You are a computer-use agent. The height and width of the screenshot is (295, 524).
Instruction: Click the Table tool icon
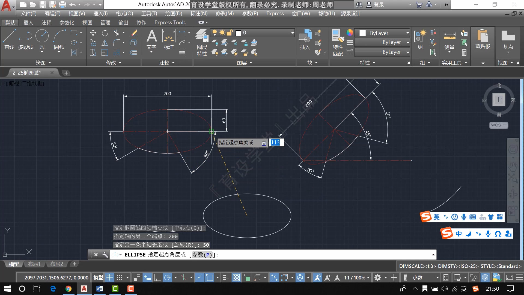182,52
